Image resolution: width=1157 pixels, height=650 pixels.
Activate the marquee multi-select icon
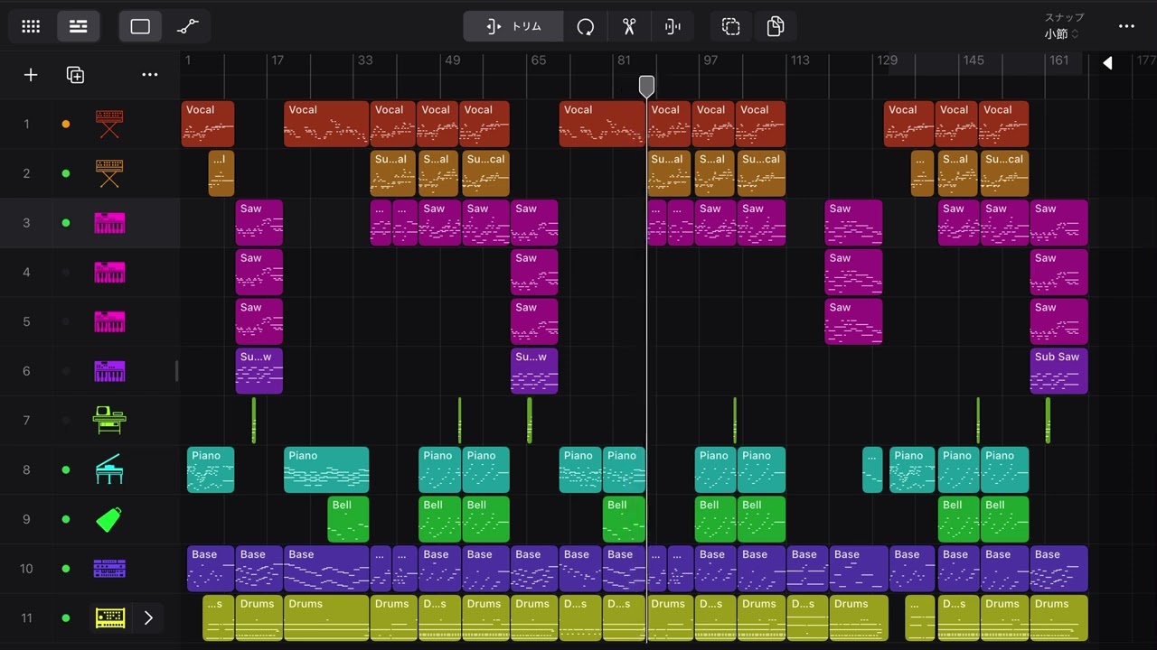pos(731,27)
